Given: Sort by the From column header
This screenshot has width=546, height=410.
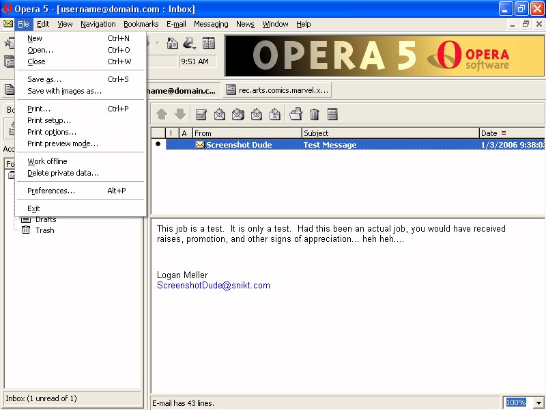Looking at the screenshot, I should click(247, 133).
